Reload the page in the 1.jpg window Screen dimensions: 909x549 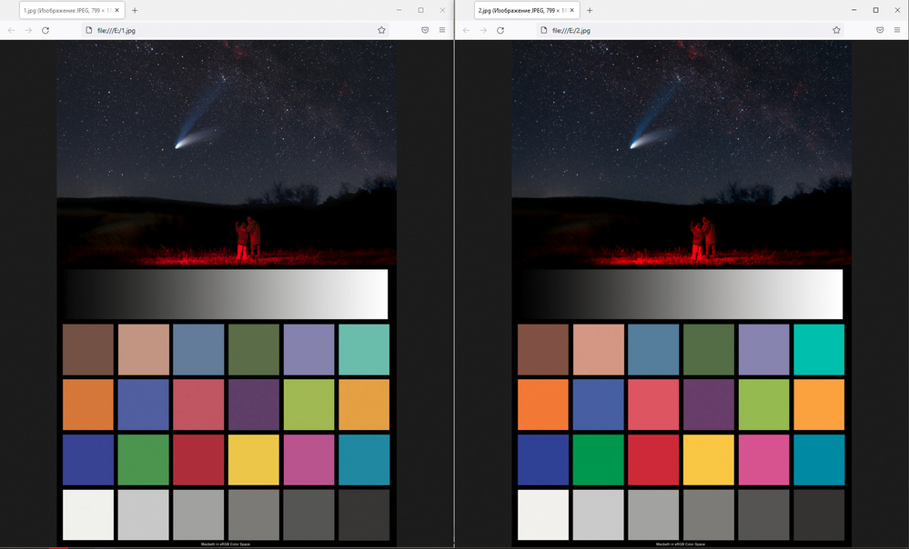[45, 30]
